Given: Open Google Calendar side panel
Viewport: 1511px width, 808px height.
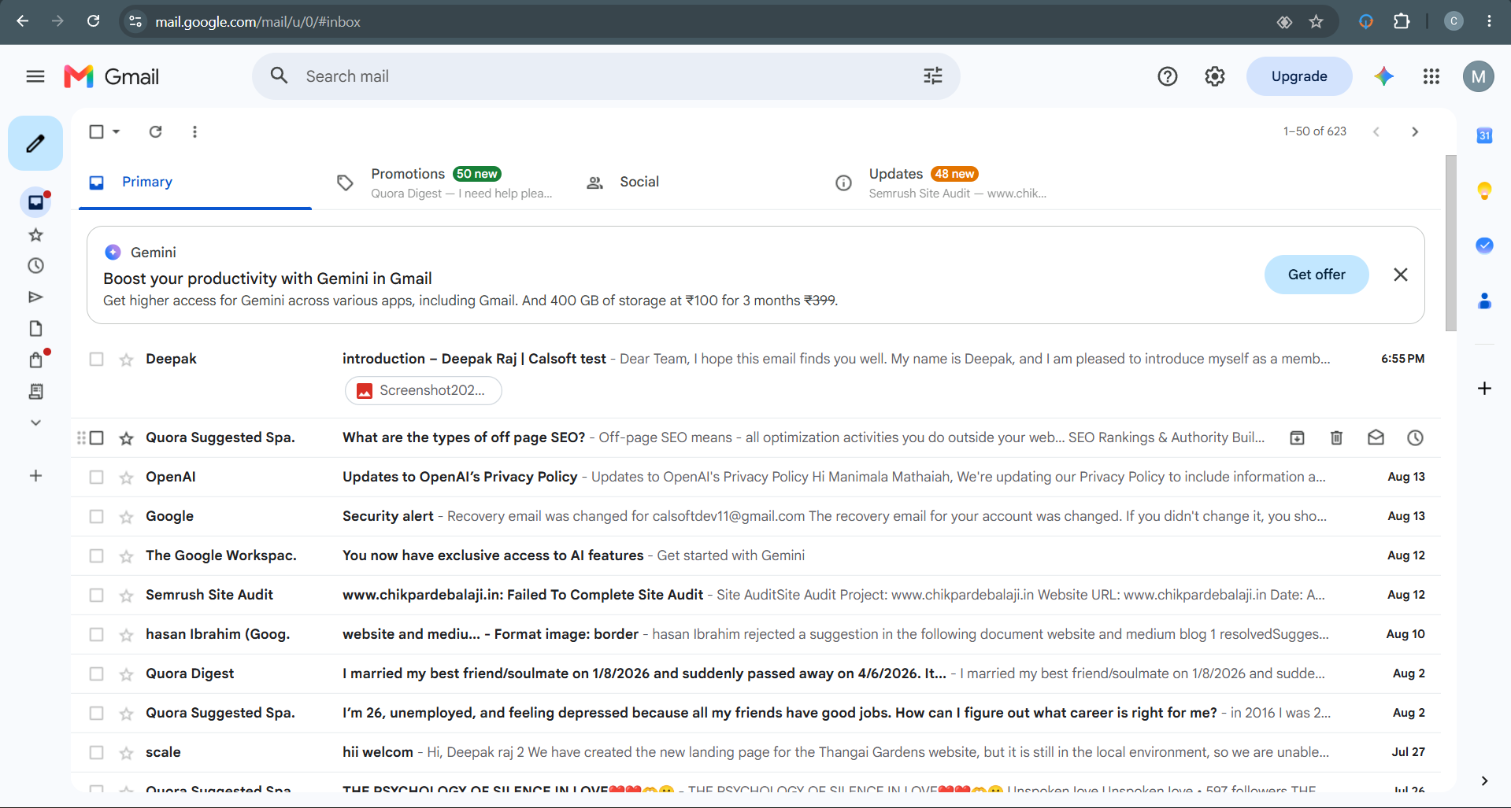Looking at the screenshot, I should (x=1484, y=135).
